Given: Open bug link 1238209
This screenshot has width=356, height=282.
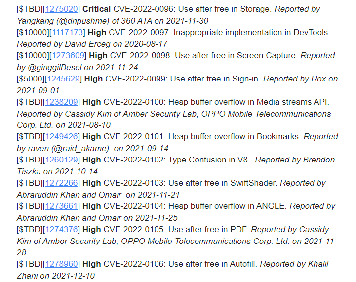Looking at the screenshot, I should point(62,102).
